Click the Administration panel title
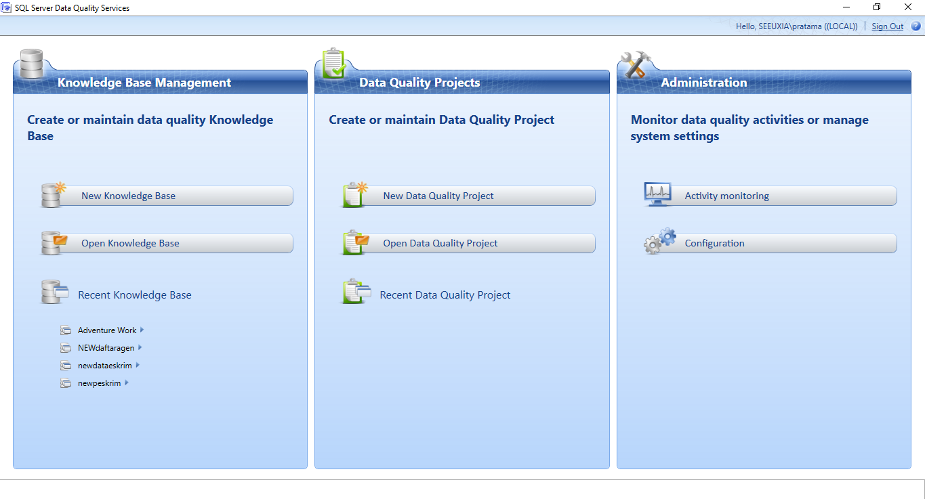Image resolution: width=925 pixels, height=499 pixels. pos(704,83)
